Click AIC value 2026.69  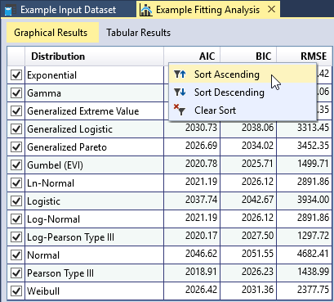pos(201,146)
